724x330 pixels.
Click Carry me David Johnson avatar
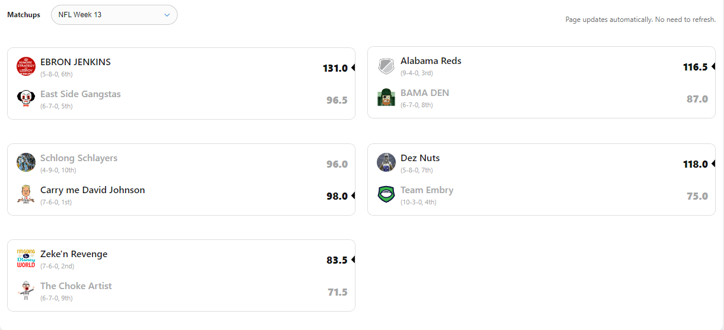[26, 194]
